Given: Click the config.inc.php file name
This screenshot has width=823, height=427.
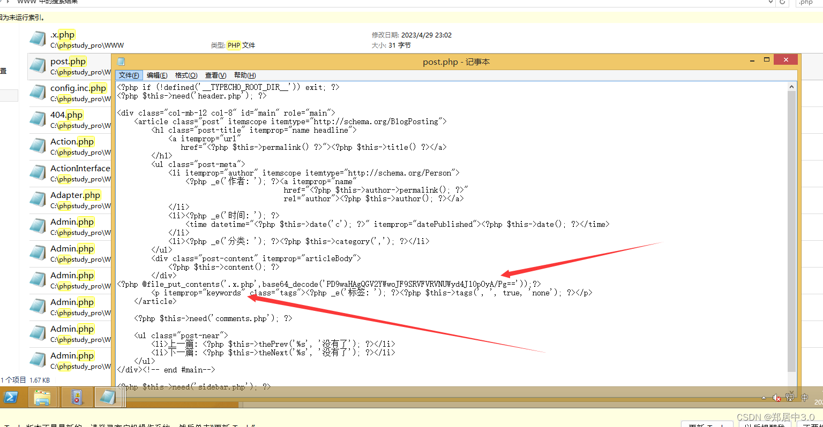Looking at the screenshot, I should tap(78, 88).
